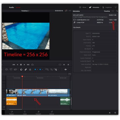
Task: Select the MVI_8271.MOV clip in the timeline
Action: point(32,93)
